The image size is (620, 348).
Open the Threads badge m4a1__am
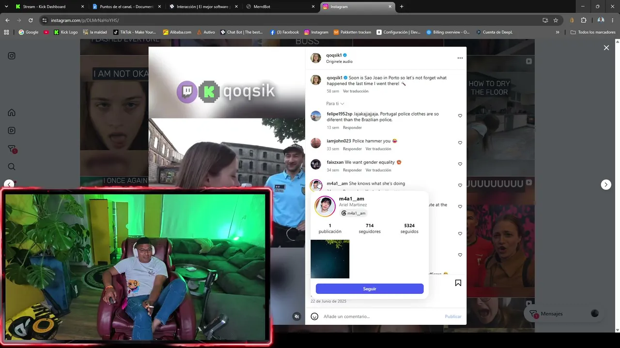pyautogui.click(x=354, y=213)
